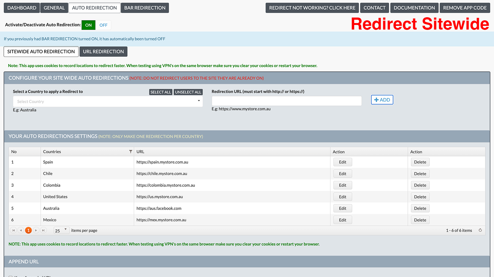Open the 25 items selector arrow
Image resolution: width=494 pixels, height=277 pixels.
click(65, 230)
